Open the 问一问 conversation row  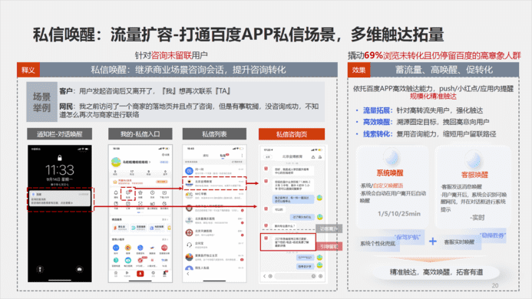coord(214,170)
